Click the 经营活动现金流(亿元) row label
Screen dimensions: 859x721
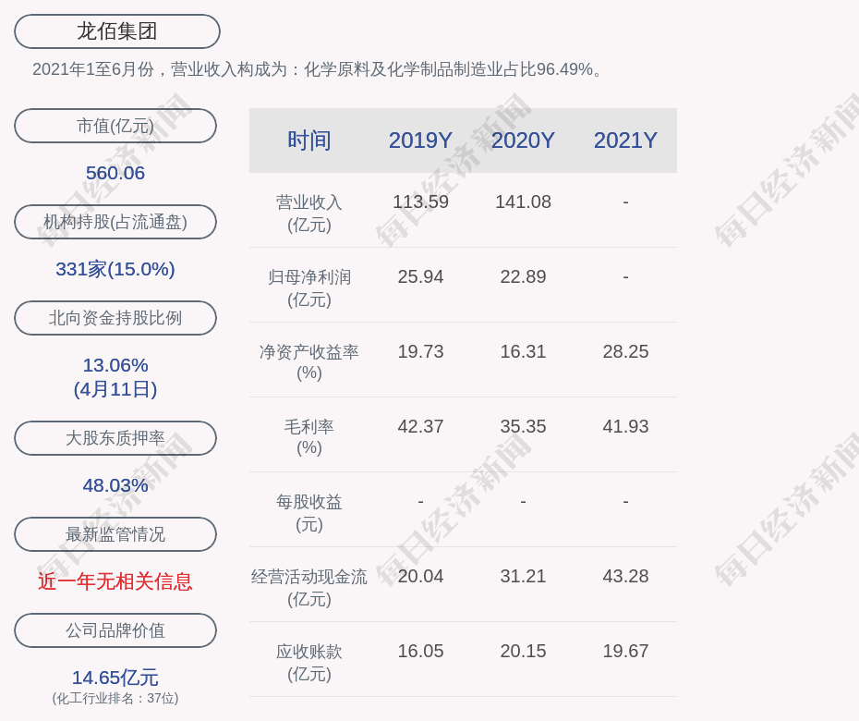point(309,588)
